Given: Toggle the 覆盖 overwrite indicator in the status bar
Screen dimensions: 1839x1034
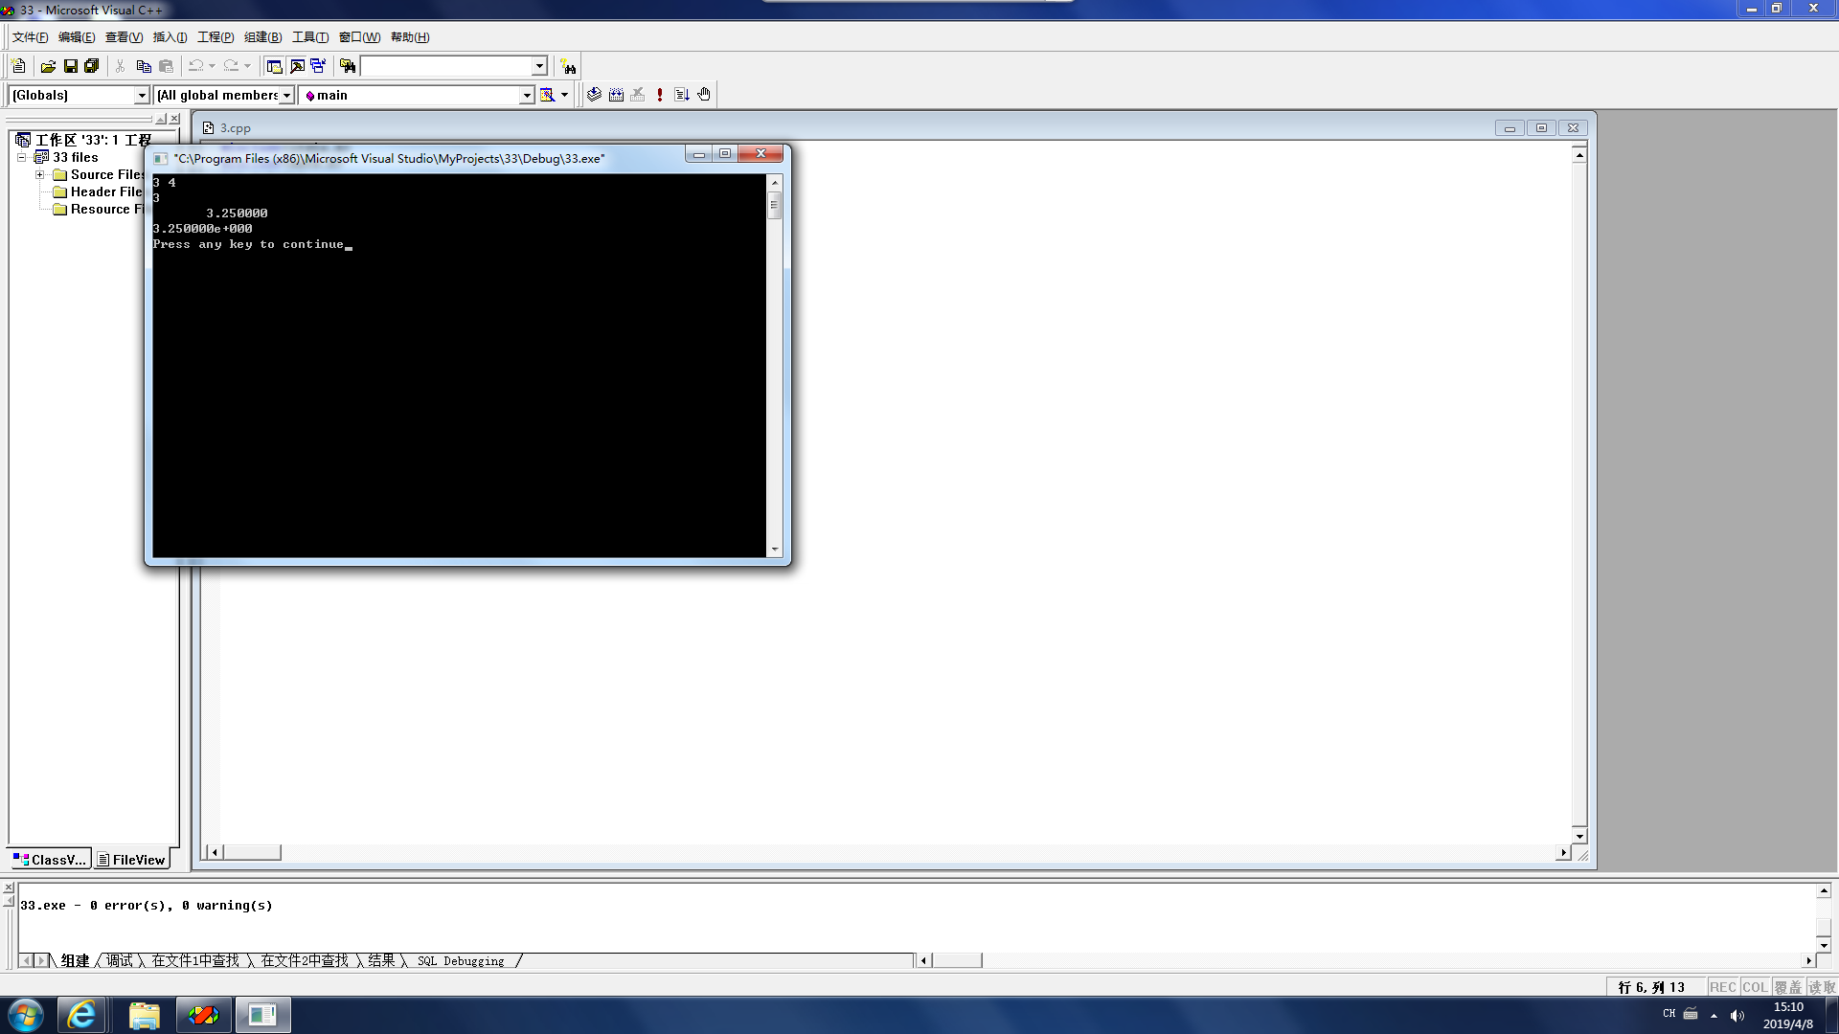Looking at the screenshot, I should [1787, 987].
